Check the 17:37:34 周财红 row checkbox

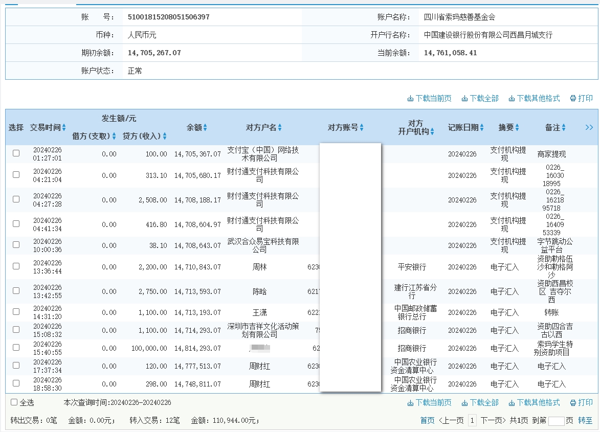coord(16,366)
